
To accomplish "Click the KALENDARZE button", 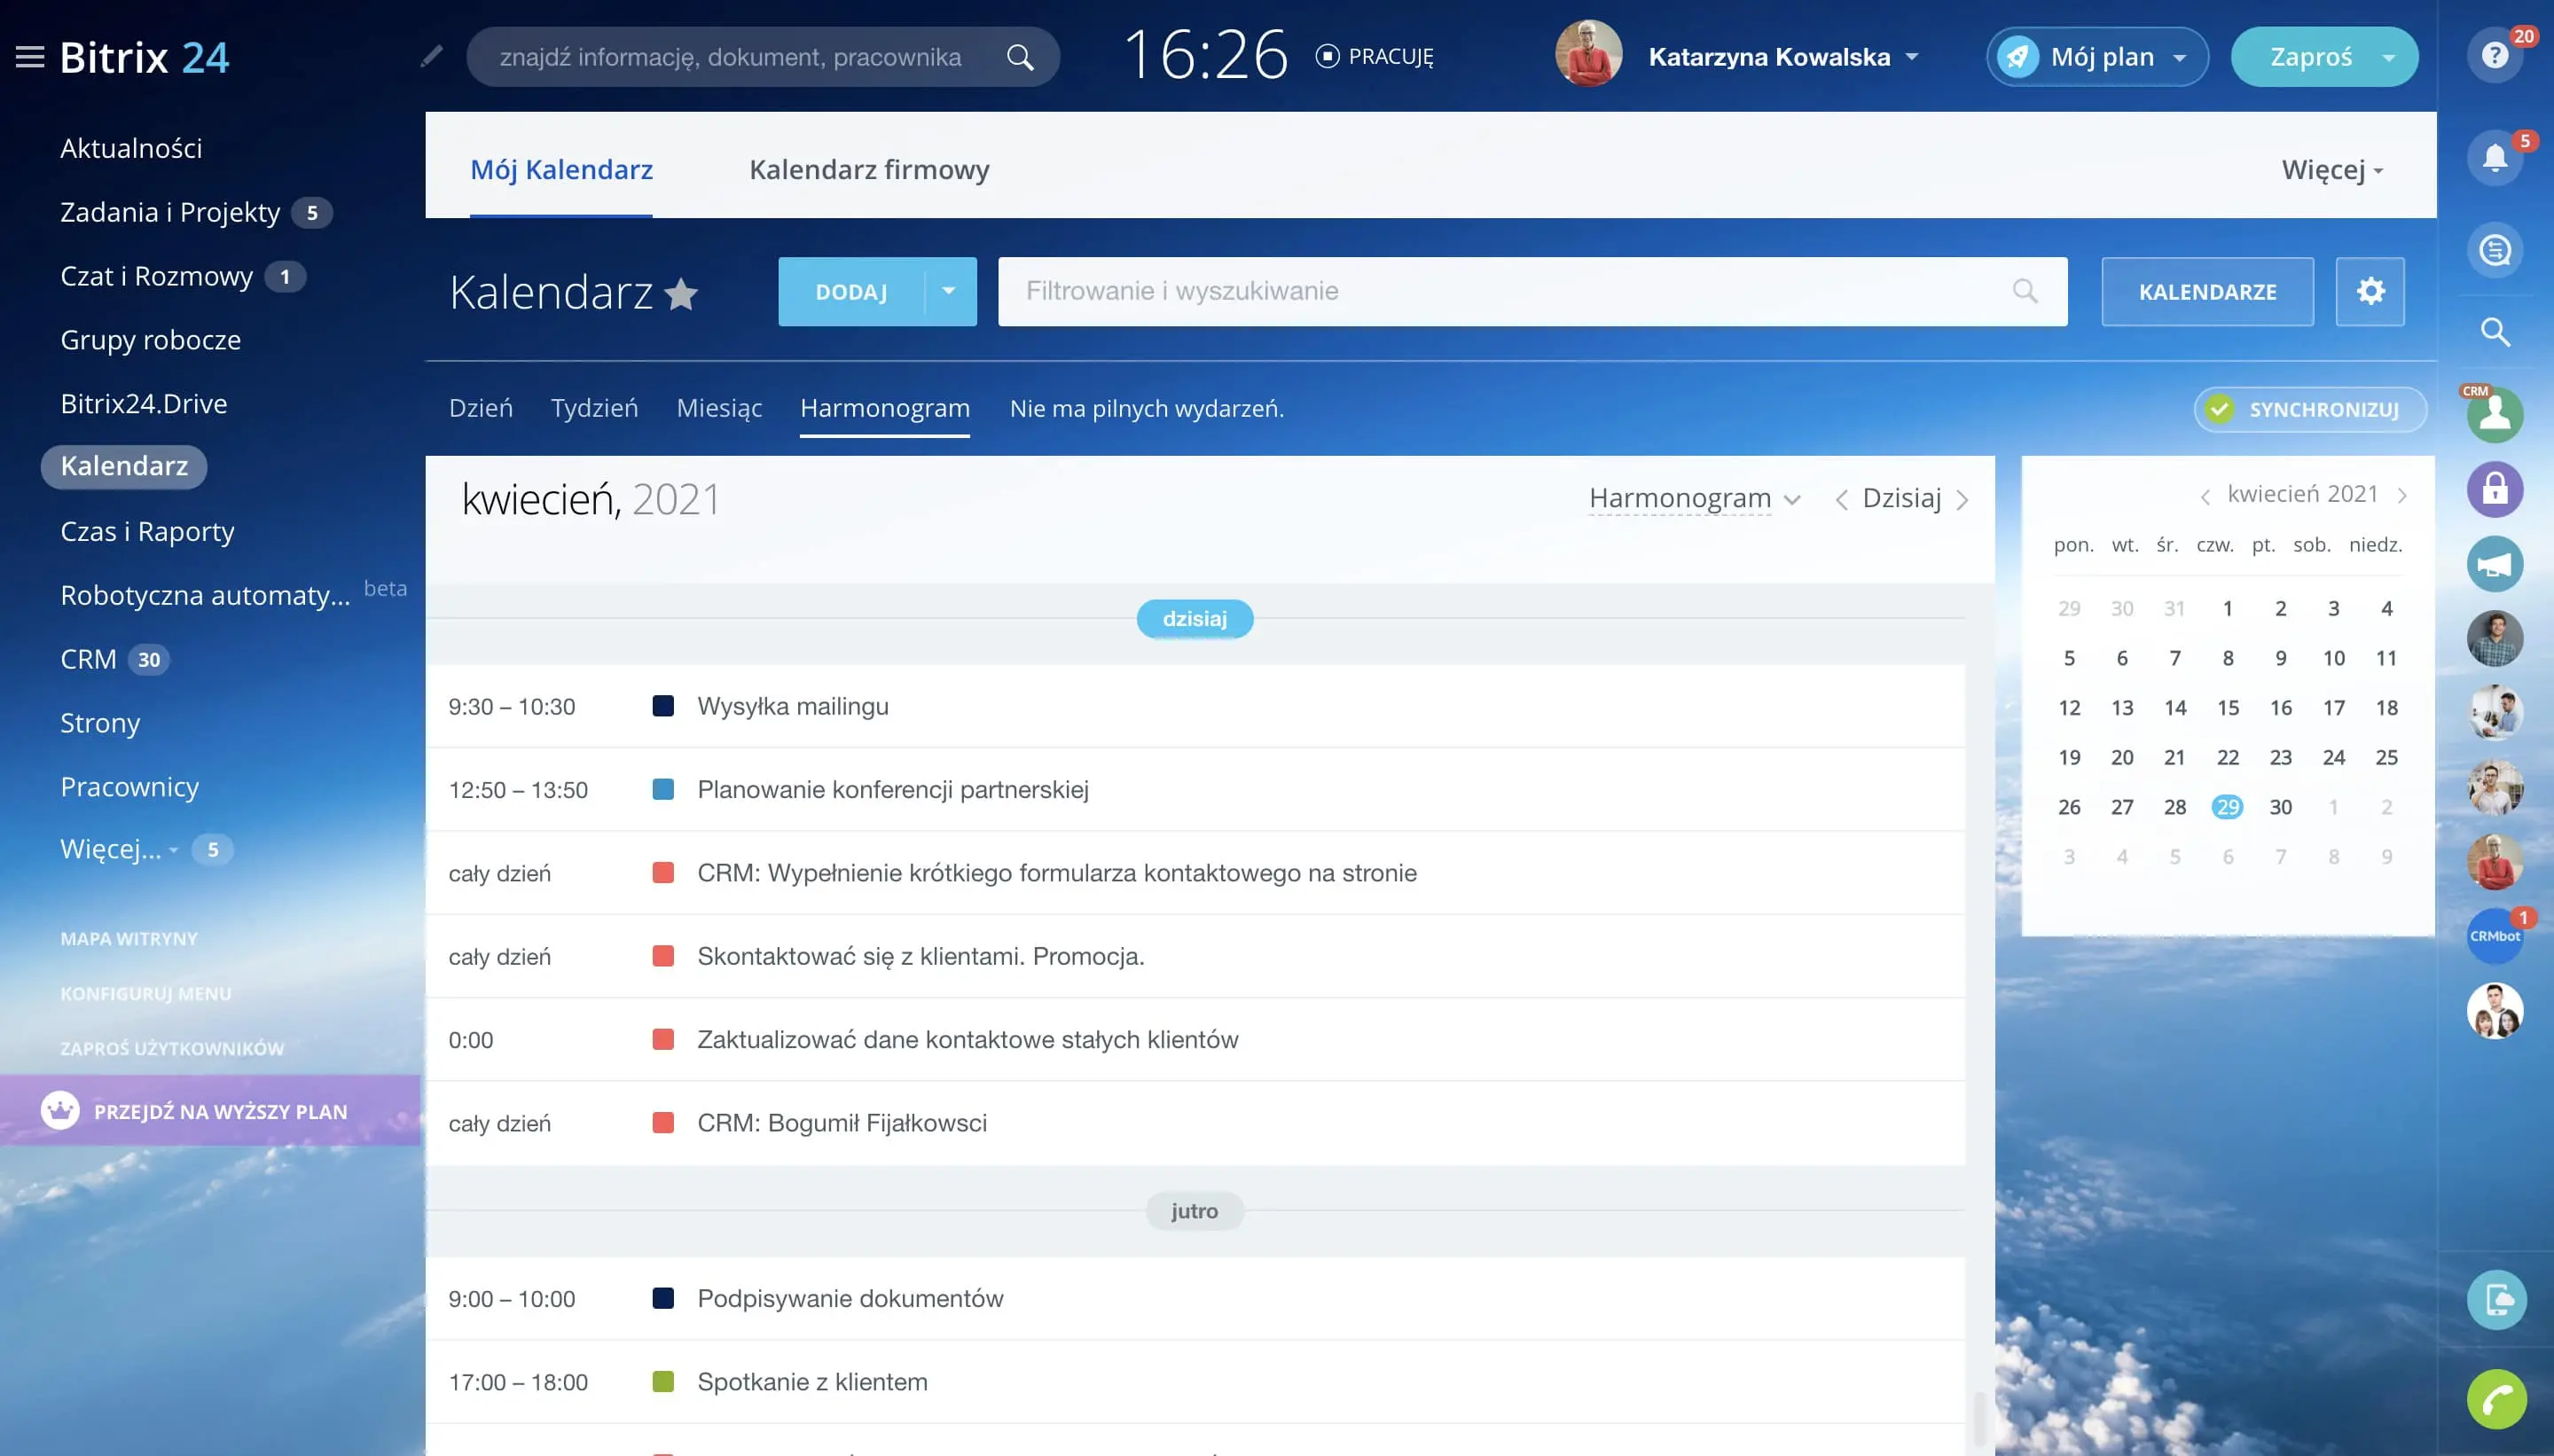I will (2206, 292).
